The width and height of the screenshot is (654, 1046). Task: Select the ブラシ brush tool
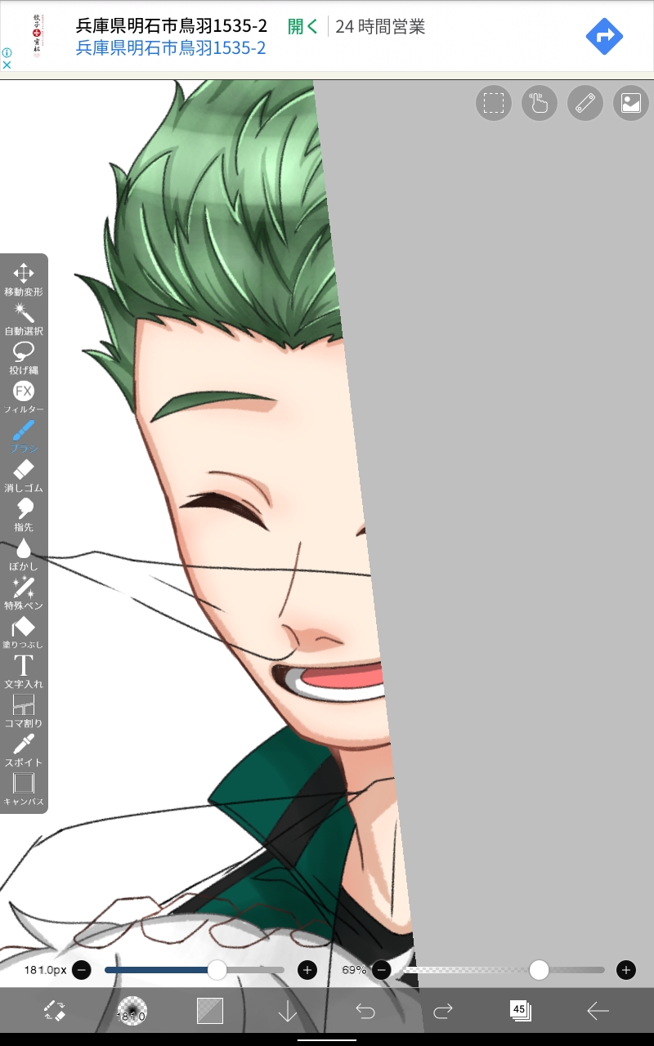pyautogui.click(x=24, y=436)
